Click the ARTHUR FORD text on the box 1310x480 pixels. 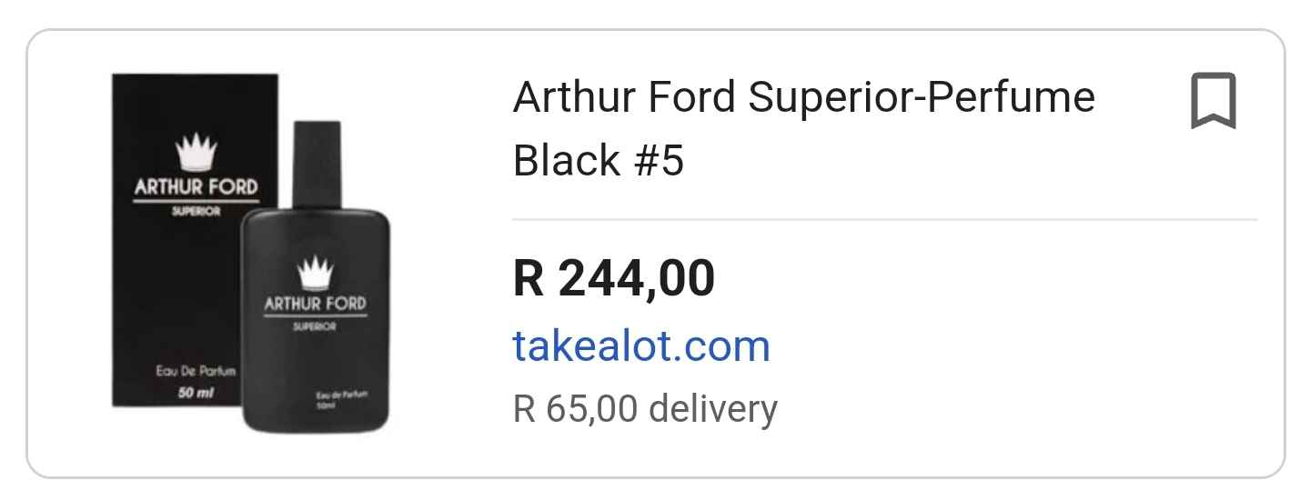pos(196,188)
